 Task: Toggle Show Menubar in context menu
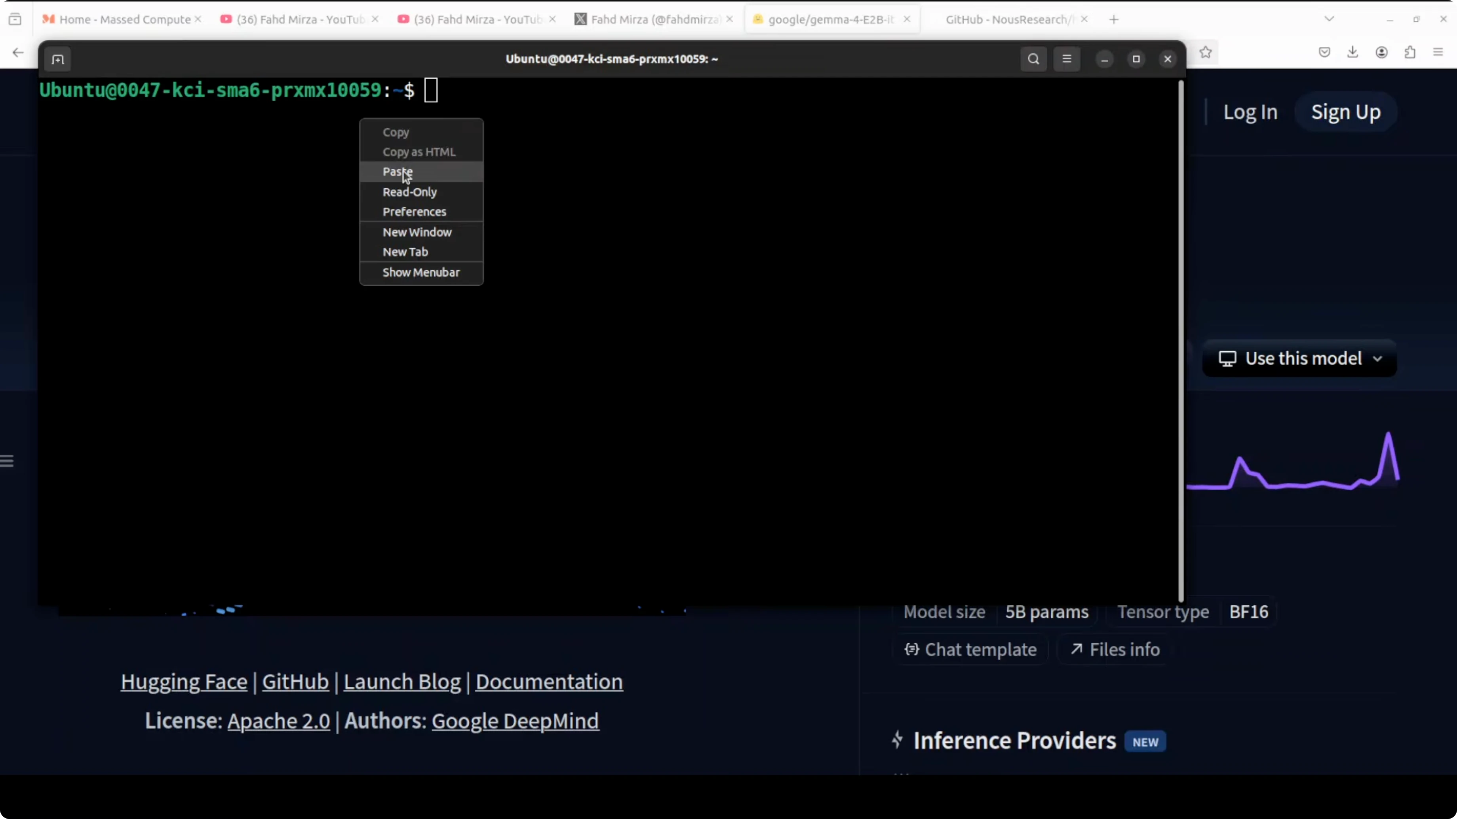pos(421,273)
